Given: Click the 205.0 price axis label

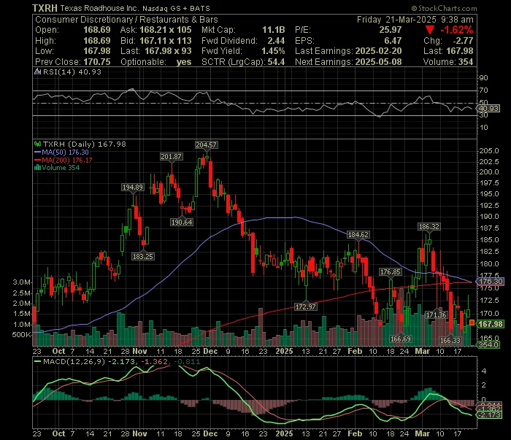Looking at the screenshot, I should click(x=489, y=151).
